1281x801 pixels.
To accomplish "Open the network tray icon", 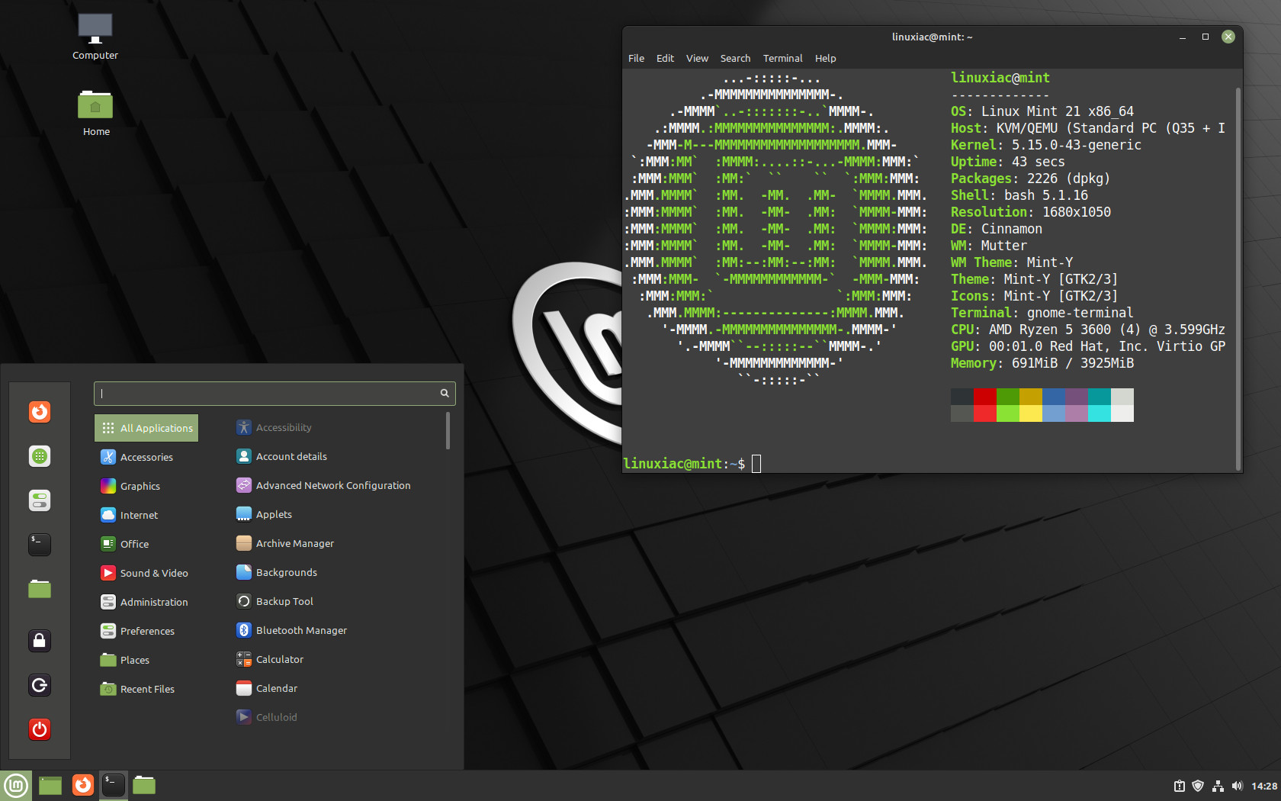I will 1218,786.
